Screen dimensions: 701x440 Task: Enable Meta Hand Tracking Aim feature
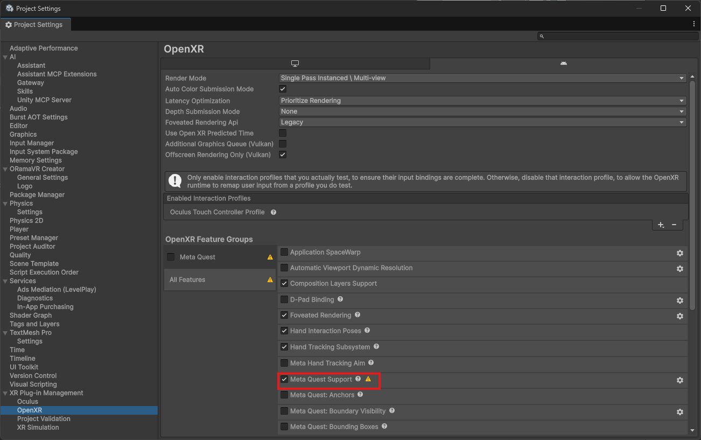[284, 363]
